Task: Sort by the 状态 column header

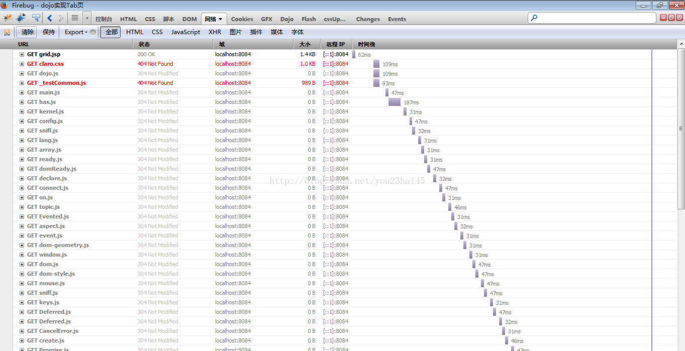Action: tap(173, 44)
